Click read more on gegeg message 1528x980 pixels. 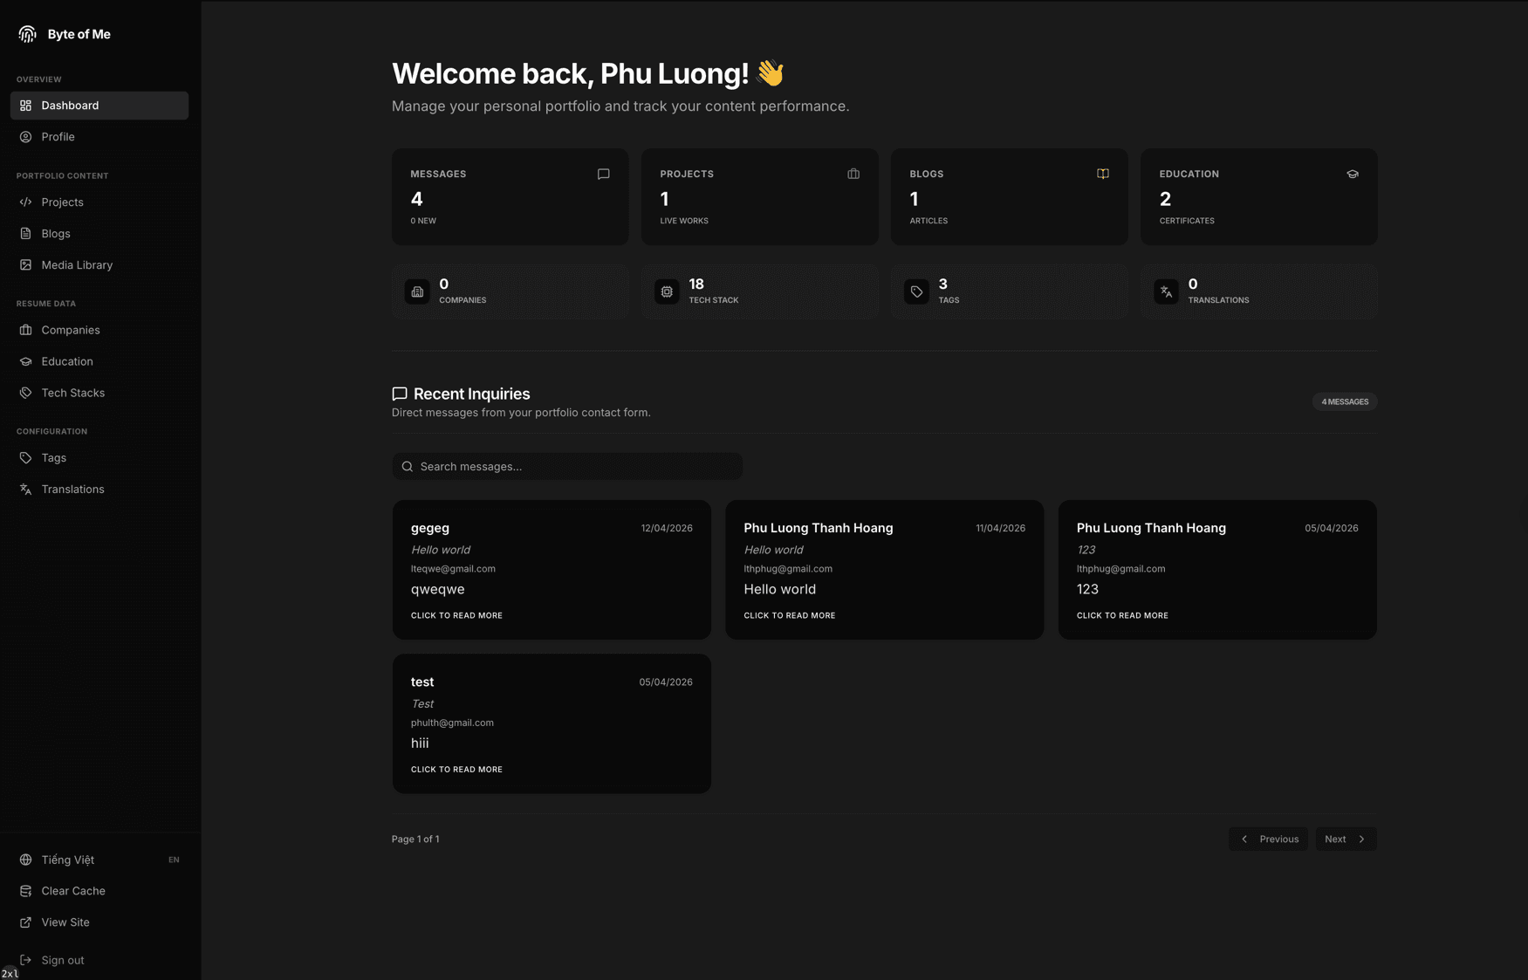pos(456,615)
